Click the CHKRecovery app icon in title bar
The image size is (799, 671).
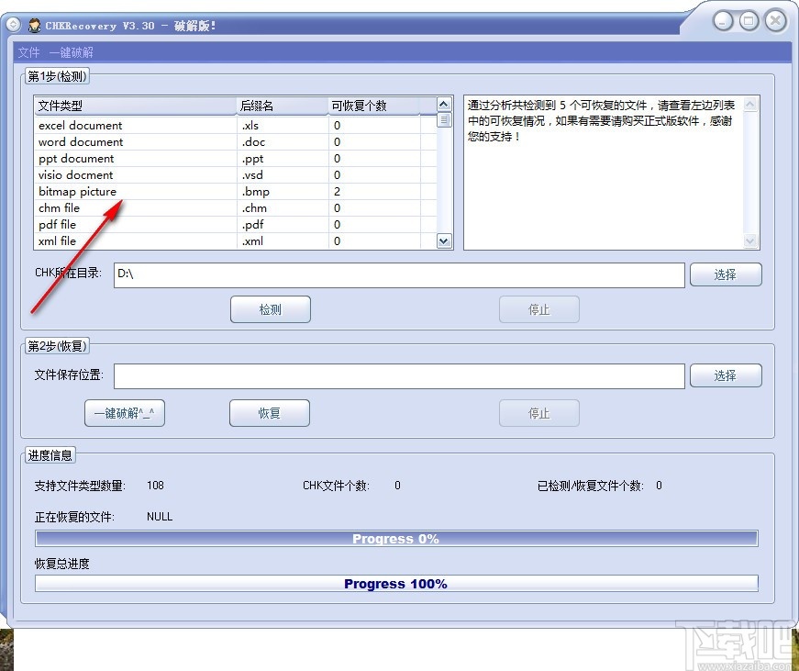pyautogui.click(x=35, y=26)
